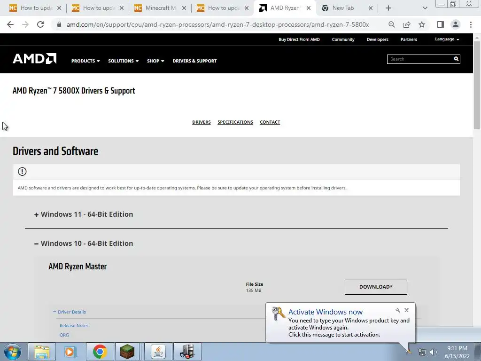
Task: Click the padlock site info icon
Action: click(x=59, y=24)
